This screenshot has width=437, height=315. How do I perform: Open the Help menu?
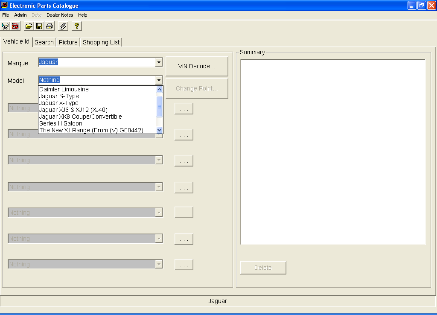82,15
